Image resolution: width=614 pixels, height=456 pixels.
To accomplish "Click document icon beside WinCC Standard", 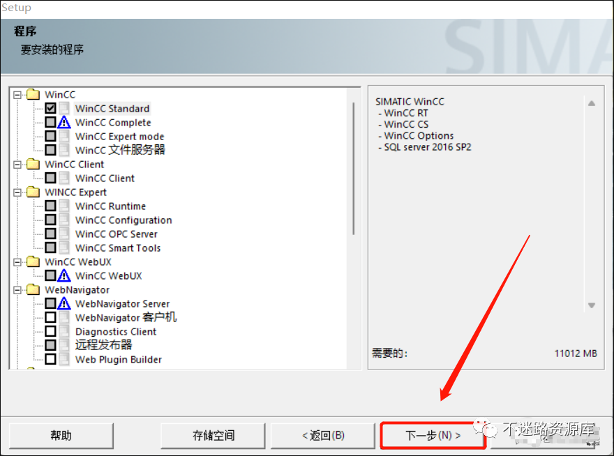I will 64,108.
